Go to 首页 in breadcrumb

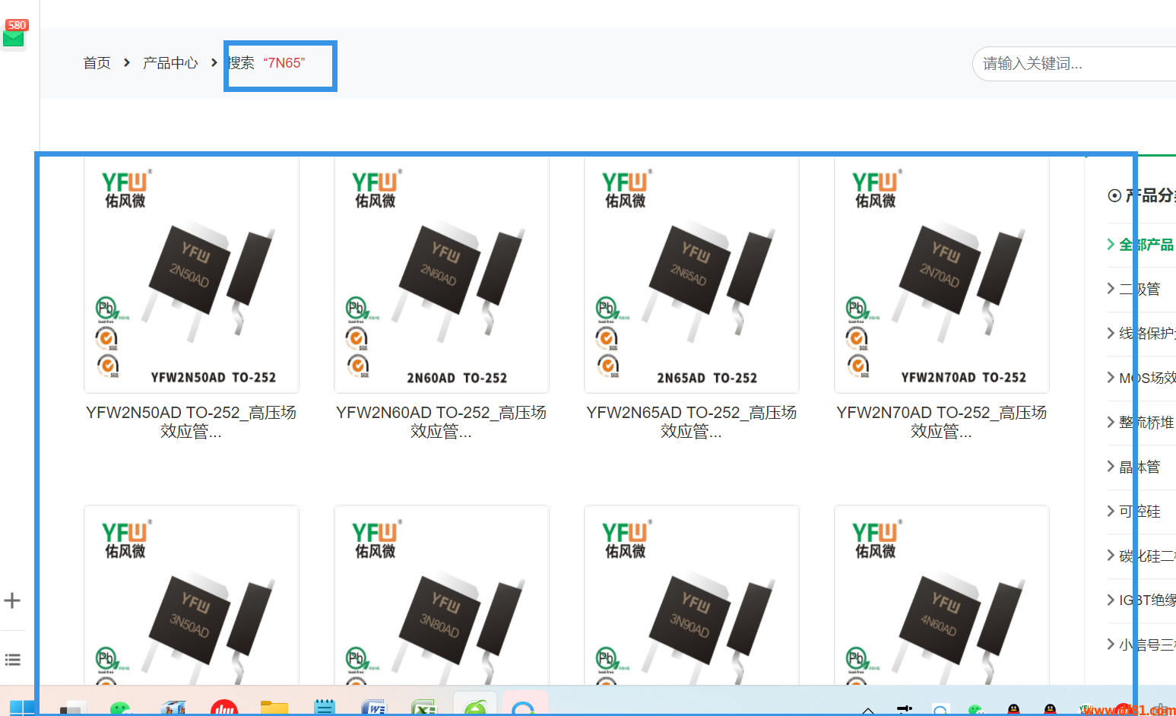point(97,63)
